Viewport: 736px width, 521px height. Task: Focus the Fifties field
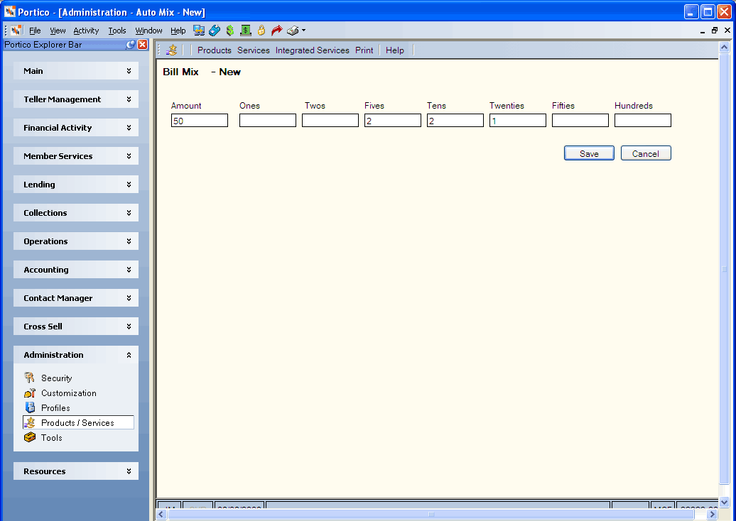pos(580,121)
